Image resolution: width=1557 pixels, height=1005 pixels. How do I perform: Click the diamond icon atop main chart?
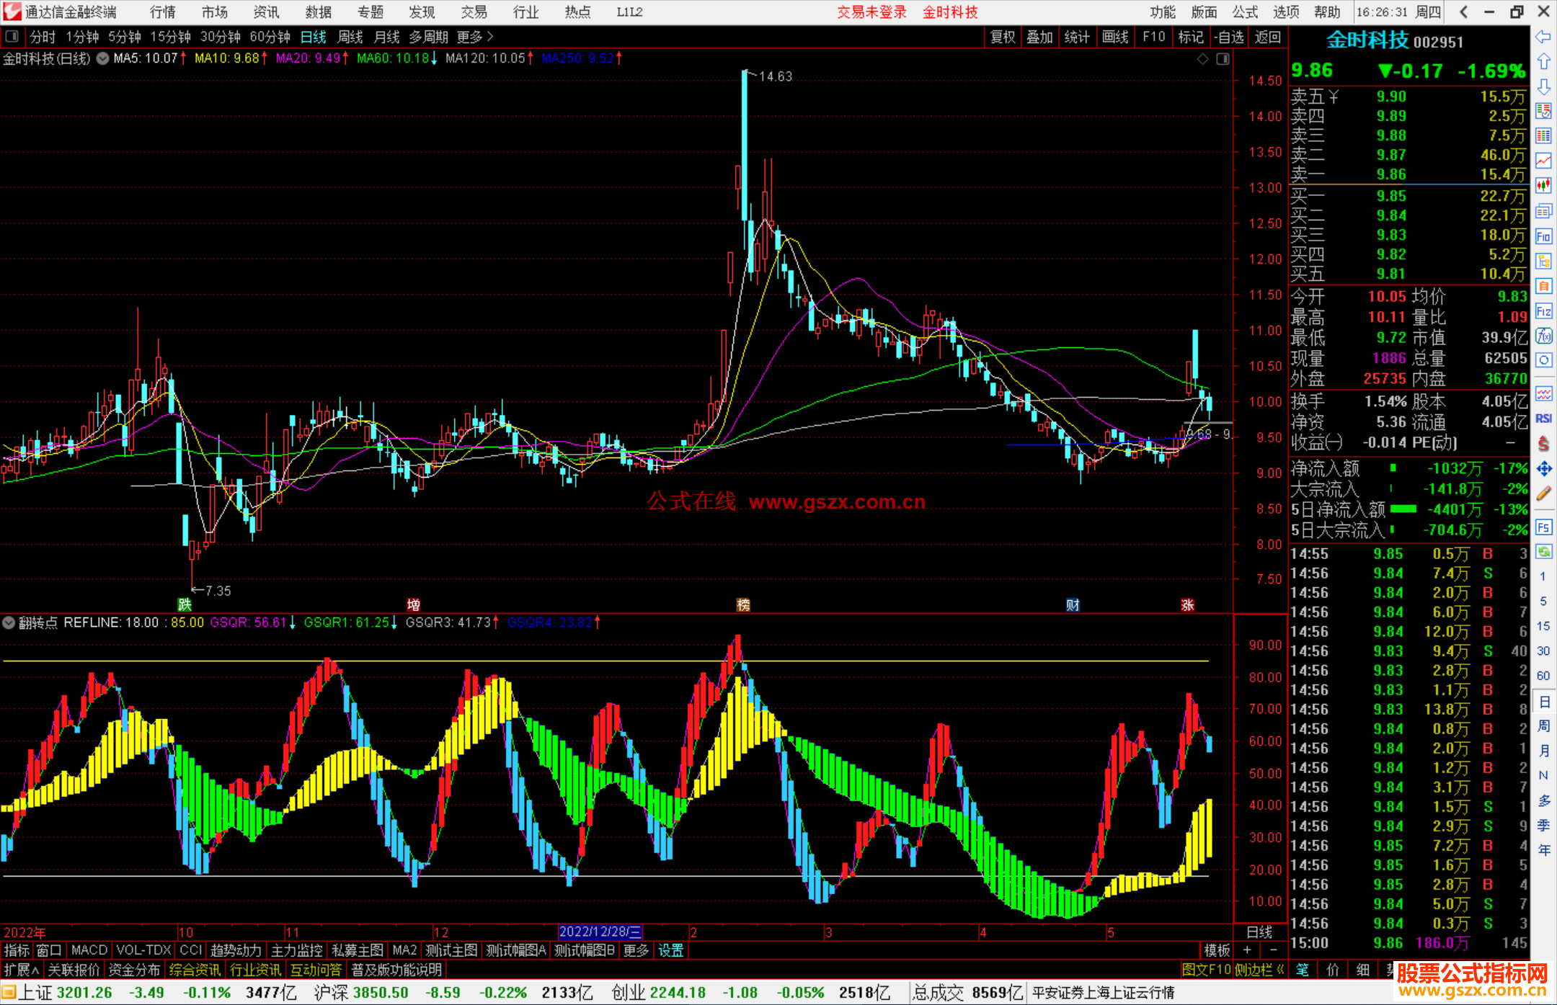click(1202, 59)
